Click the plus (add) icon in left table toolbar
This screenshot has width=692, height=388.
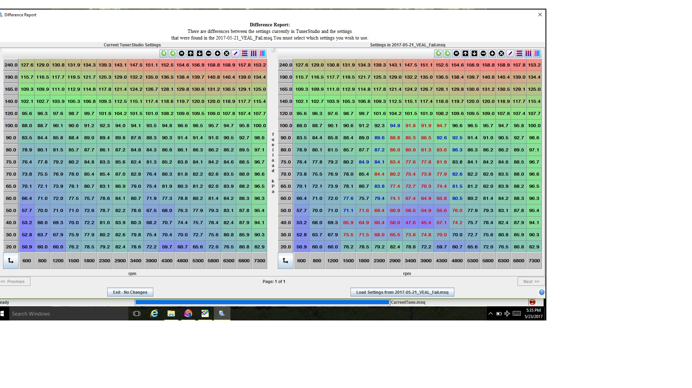click(218, 53)
